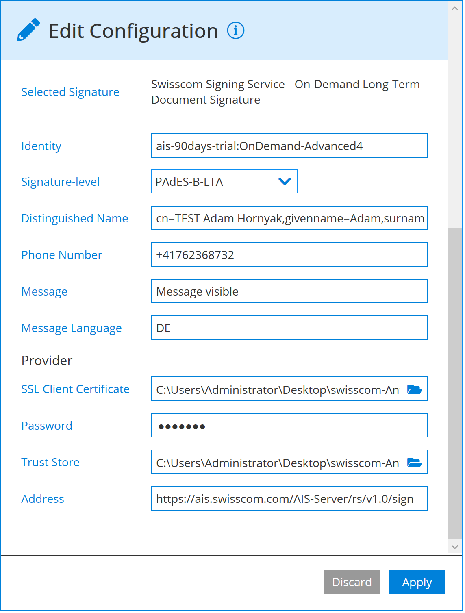Click the Address URL input field
This screenshot has width=465, height=613.
coord(289,498)
